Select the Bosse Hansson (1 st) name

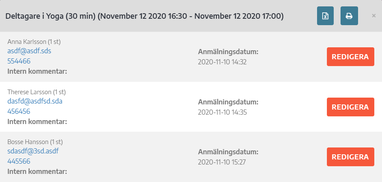35,142
